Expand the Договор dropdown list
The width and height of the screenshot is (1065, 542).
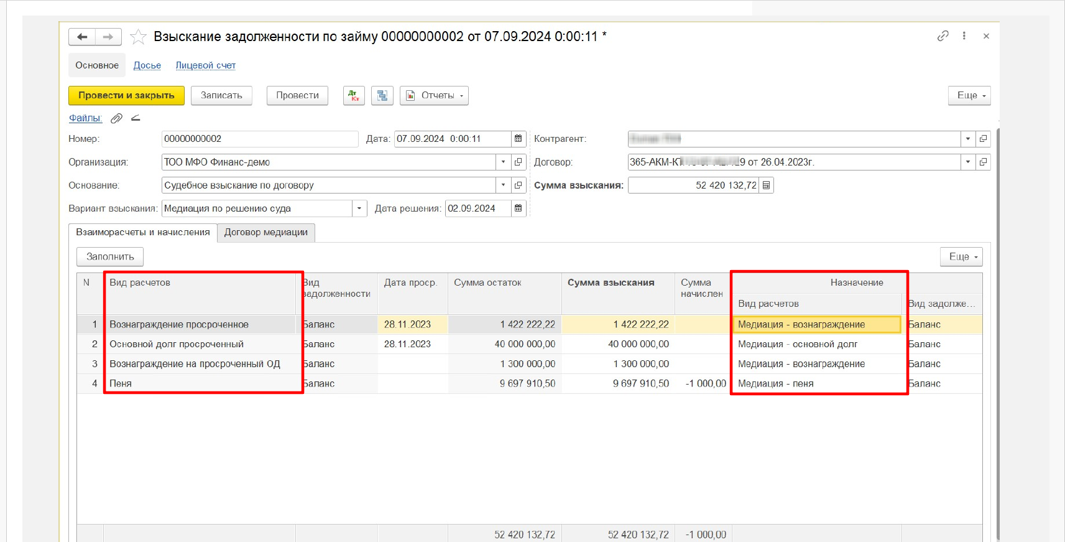[x=968, y=162]
